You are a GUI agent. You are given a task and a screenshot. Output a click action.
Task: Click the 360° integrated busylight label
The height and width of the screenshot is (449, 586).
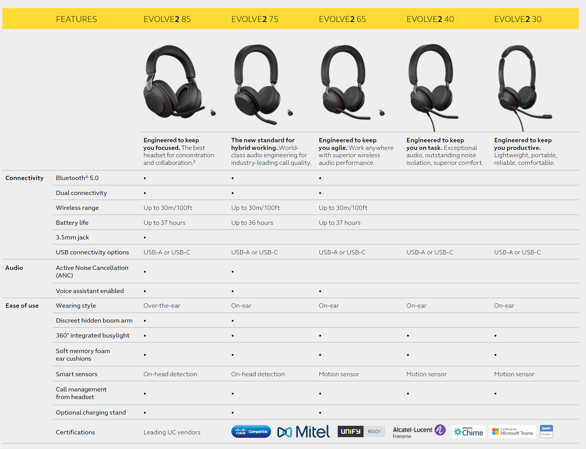tap(93, 336)
